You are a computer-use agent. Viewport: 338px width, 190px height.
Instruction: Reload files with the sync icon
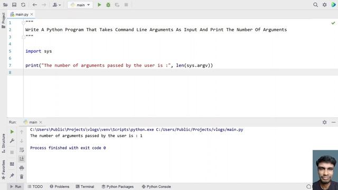(23, 5)
